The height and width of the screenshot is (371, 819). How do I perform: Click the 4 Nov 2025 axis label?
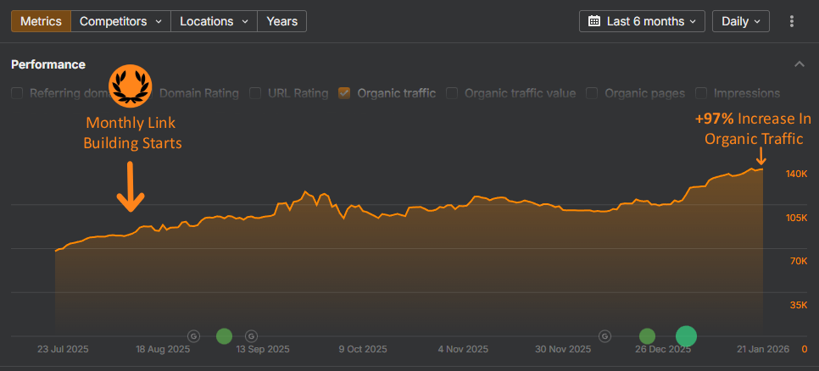(x=463, y=349)
